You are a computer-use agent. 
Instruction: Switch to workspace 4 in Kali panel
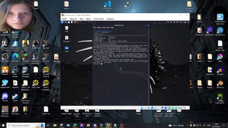tap(91, 22)
